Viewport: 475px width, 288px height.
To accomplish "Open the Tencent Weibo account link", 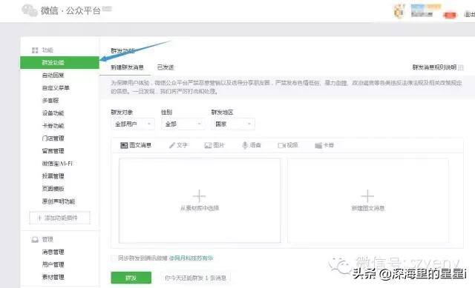I will point(191,258).
